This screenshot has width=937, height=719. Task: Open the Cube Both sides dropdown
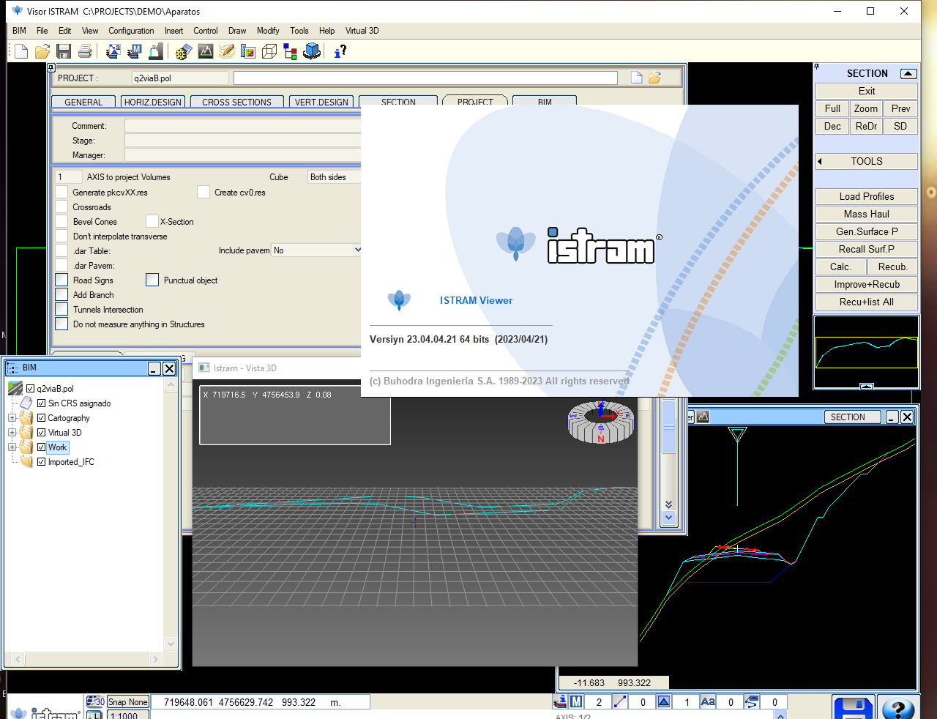tap(335, 177)
